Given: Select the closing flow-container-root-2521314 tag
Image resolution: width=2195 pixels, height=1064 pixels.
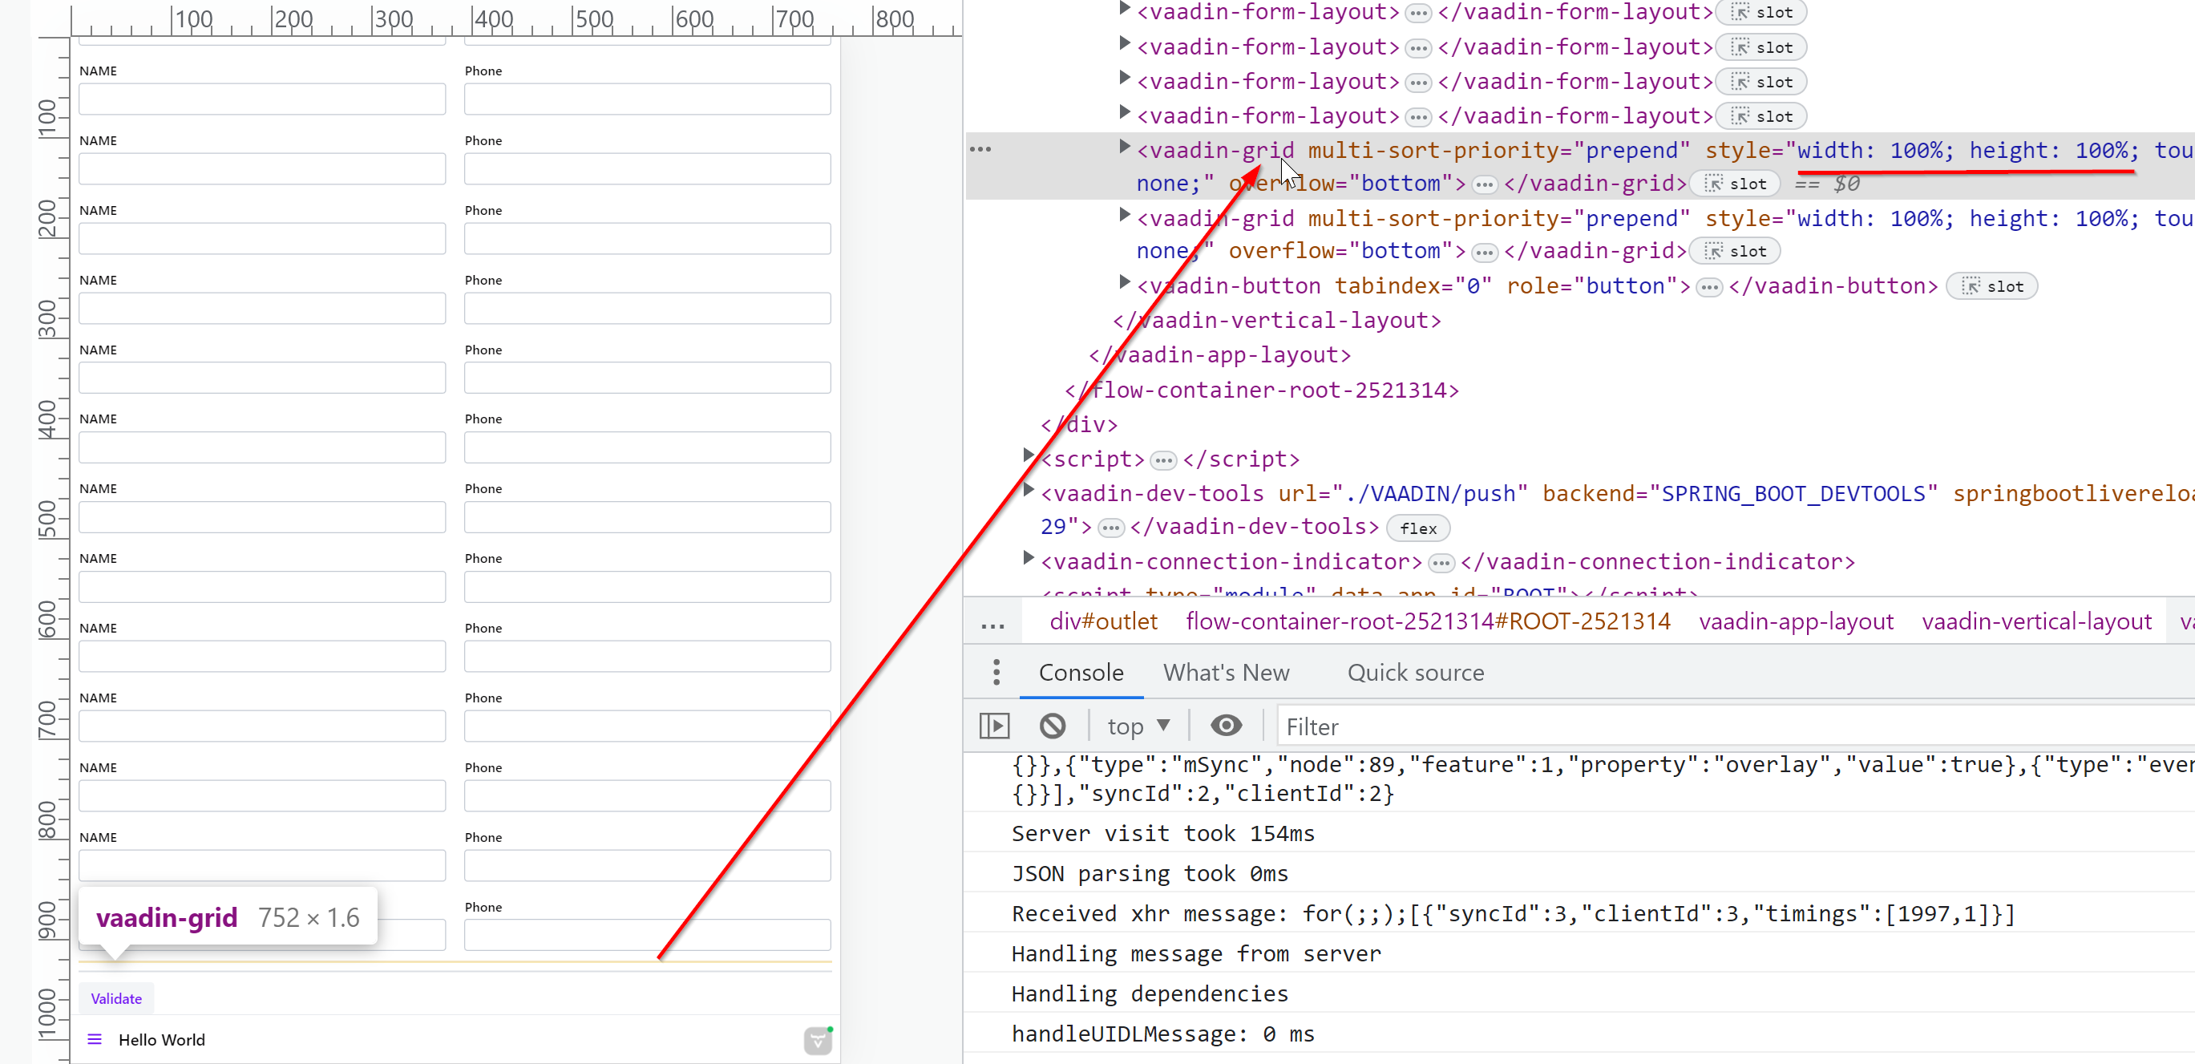Looking at the screenshot, I should pos(1262,390).
